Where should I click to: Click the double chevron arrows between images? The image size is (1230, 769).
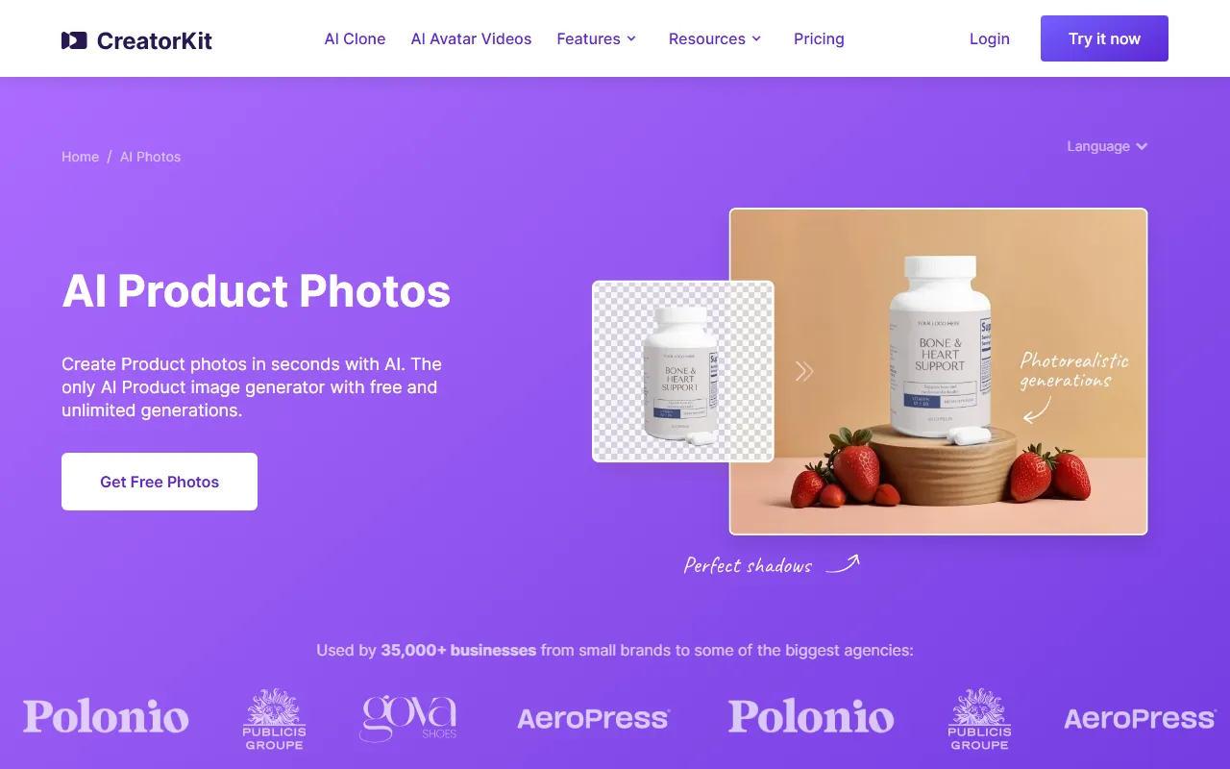(x=804, y=371)
